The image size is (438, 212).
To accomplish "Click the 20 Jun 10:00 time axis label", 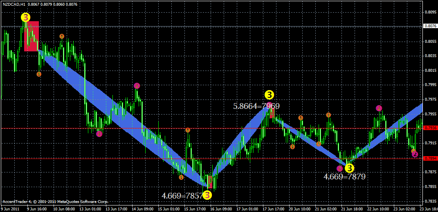I will coord(300,208).
